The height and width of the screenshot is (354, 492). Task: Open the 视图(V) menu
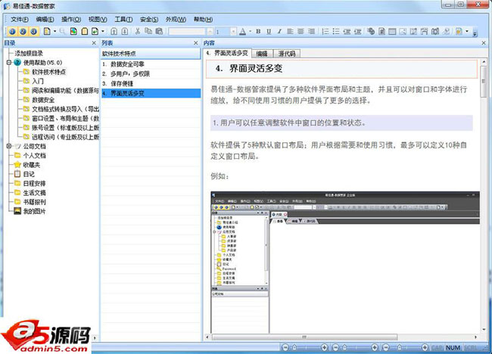pyautogui.click(x=98, y=20)
